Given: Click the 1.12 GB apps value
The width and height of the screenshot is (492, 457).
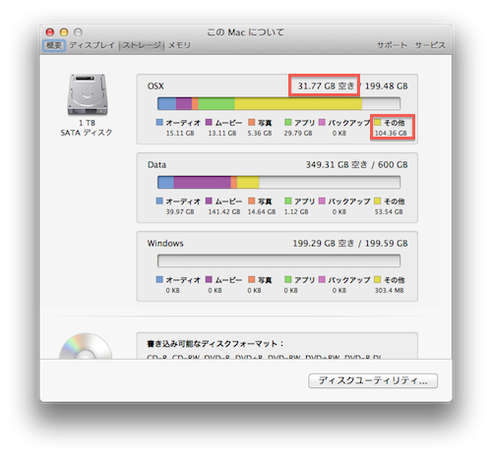Looking at the screenshot, I should point(296,212).
